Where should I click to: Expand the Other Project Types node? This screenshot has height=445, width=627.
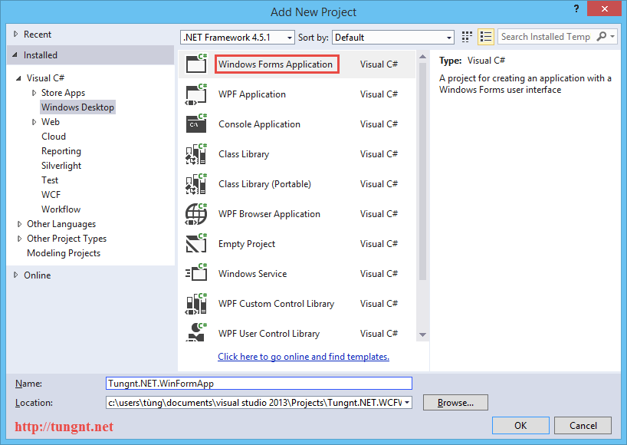coord(19,239)
